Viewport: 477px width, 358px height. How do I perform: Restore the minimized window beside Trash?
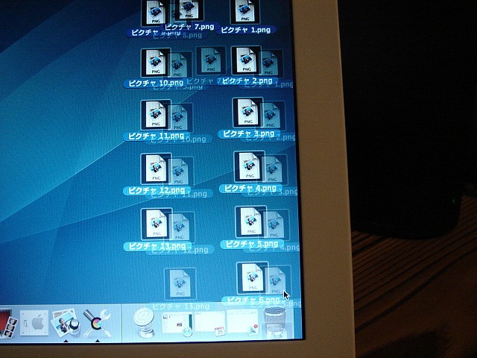tap(241, 322)
